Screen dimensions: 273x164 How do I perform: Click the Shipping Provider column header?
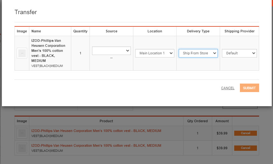pos(239,31)
